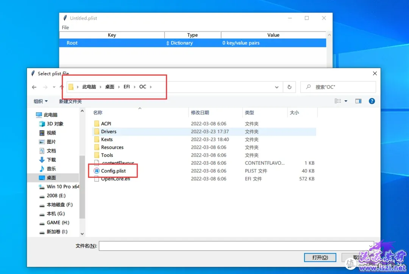Open the 组织 dropdown menu

(x=41, y=101)
